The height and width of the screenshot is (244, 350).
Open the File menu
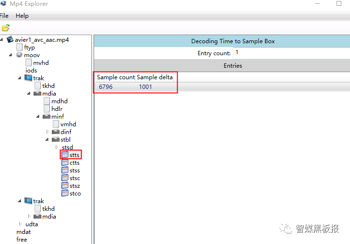4,16
